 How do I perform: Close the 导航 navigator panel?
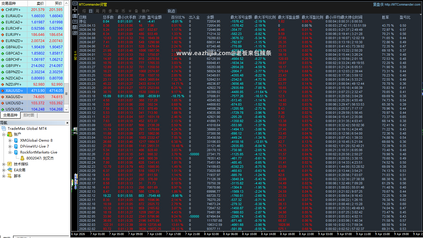67,123
